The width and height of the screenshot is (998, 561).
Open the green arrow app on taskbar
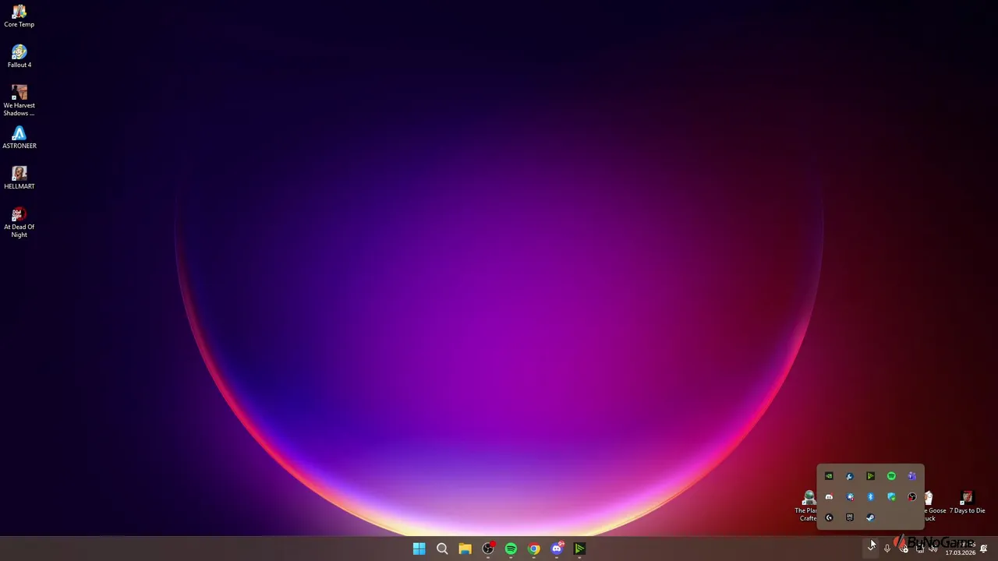click(x=579, y=549)
